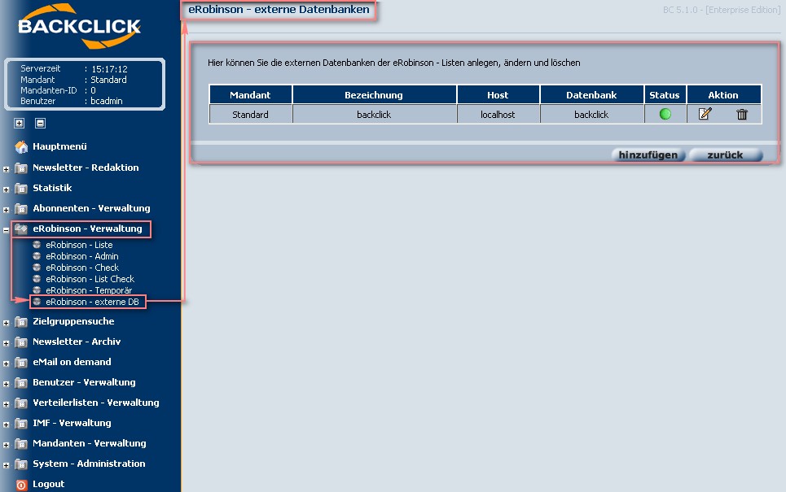Expand the Abonnenten - Verwaltung tree node
The width and height of the screenshot is (786, 492).
click(6, 210)
